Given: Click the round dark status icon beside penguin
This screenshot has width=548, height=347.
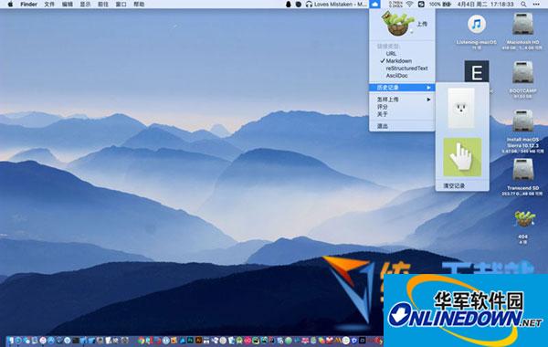Looking at the screenshot, I should (x=299, y=5).
